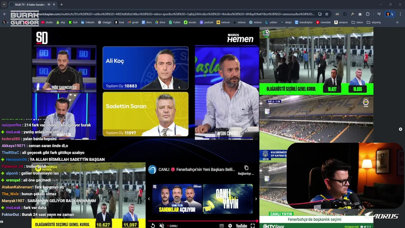Toggle YouTube subtitles button
The height and width of the screenshot is (228, 405).
tap(222, 226)
